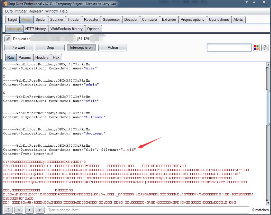The image size is (271, 215).
Task: Click the search help question mark button
Action: point(8,210)
